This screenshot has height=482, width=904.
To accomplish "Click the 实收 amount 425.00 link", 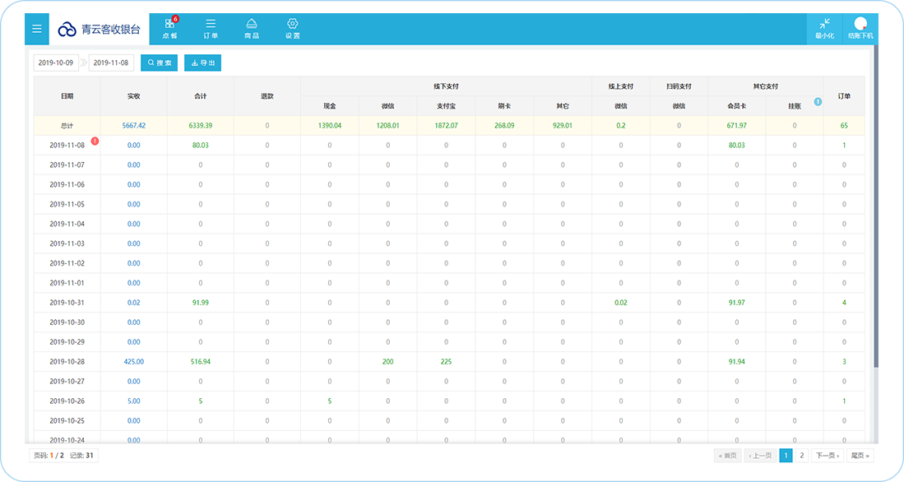I will tap(133, 362).
